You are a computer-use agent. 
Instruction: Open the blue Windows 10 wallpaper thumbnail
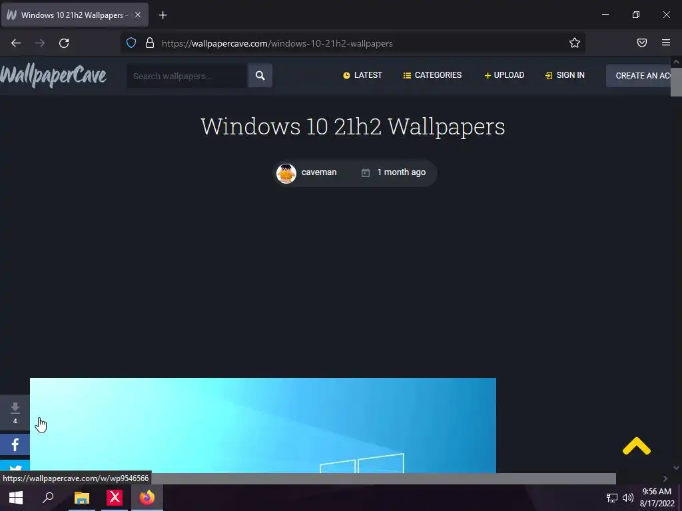tap(262, 425)
